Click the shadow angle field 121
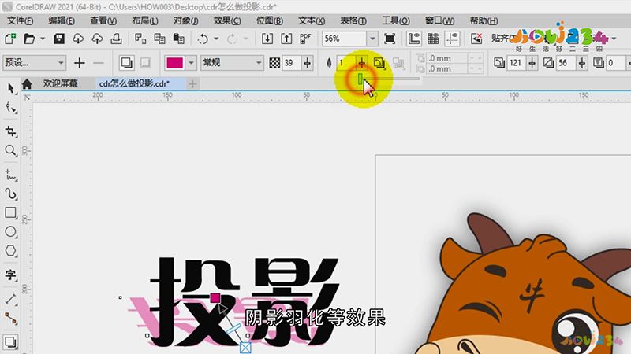The width and height of the screenshot is (631, 354). pos(517,63)
